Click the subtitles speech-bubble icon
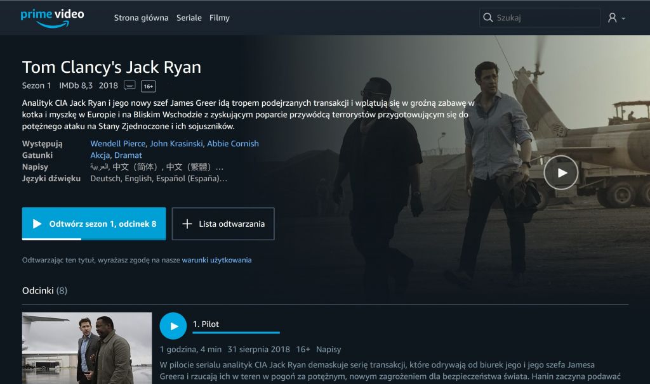Image resolution: width=650 pixels, height=384 pixels. pos(129,86)
